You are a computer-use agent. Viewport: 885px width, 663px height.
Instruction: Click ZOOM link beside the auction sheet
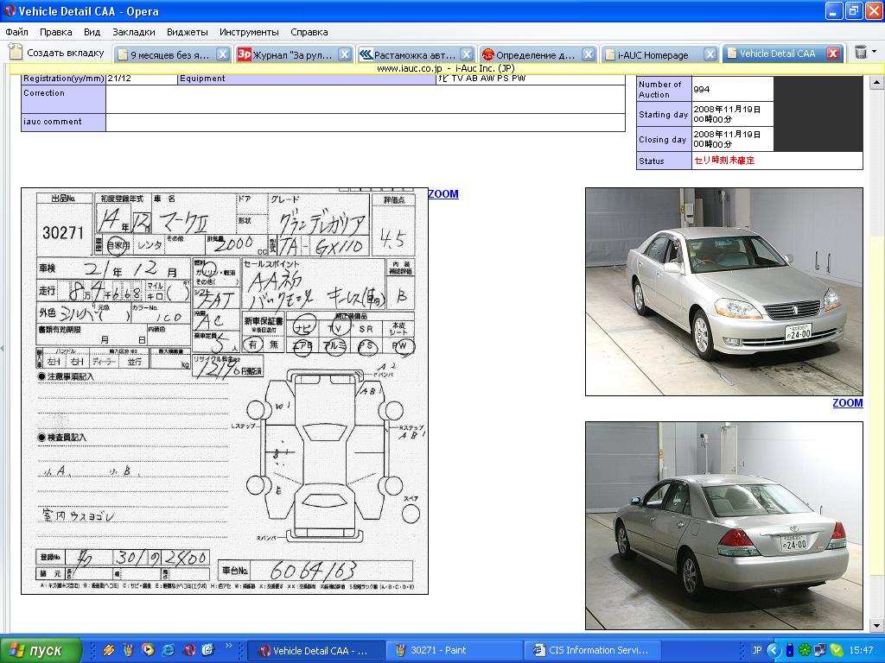click(x=443, y=194)
